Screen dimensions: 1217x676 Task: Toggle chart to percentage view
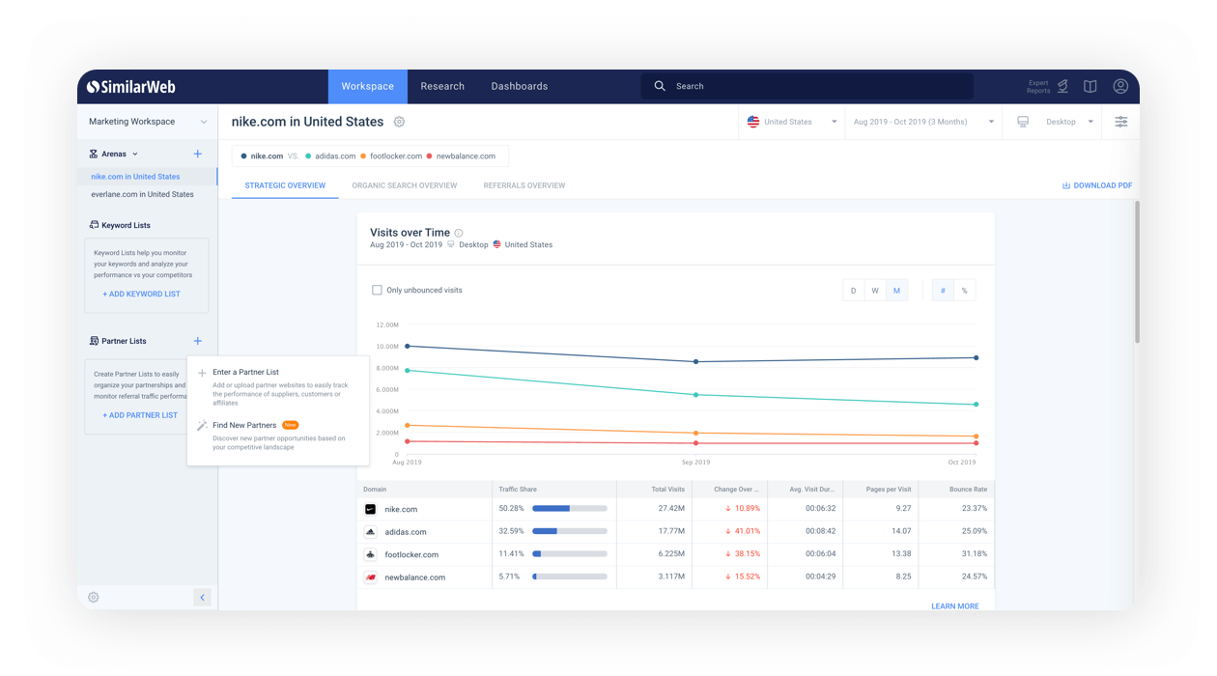964,291
